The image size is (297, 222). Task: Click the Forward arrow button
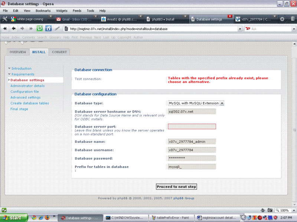click(22, 29)
